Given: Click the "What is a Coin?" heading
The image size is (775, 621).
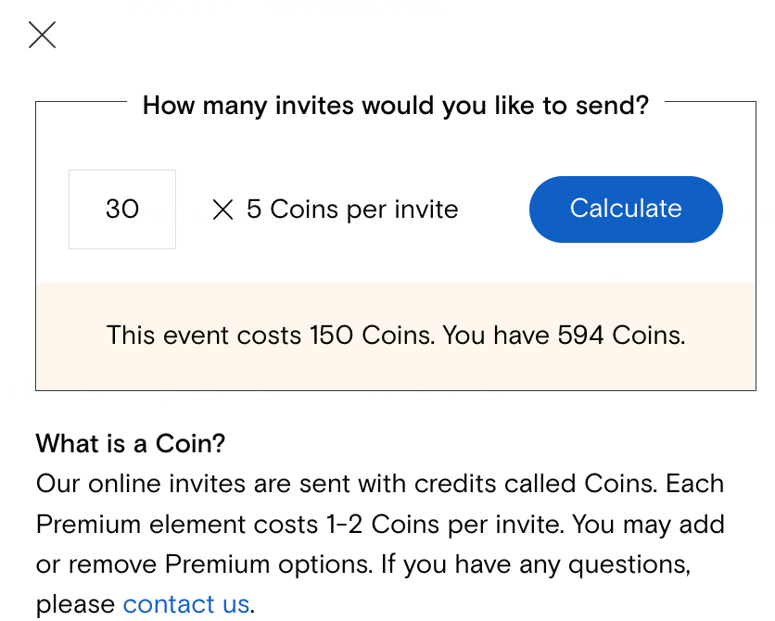Looking at the screenshot, I should pyautogui.click(x=131, y=443).
